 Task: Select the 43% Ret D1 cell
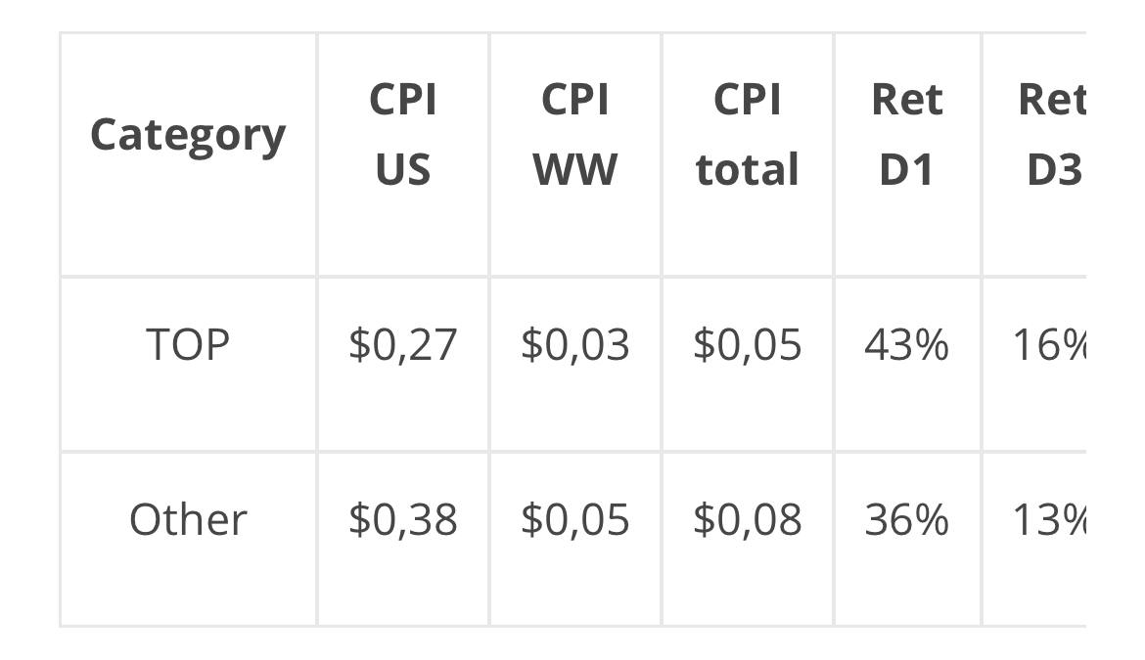907,344
